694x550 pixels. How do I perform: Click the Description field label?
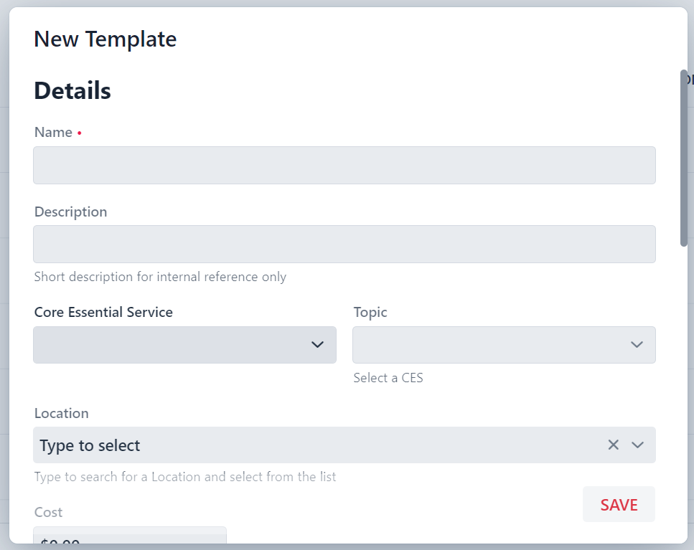click(70, 212)
